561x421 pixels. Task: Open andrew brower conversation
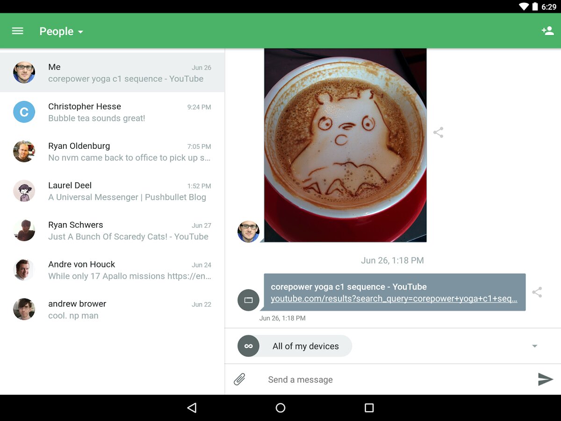coord(112,310)
